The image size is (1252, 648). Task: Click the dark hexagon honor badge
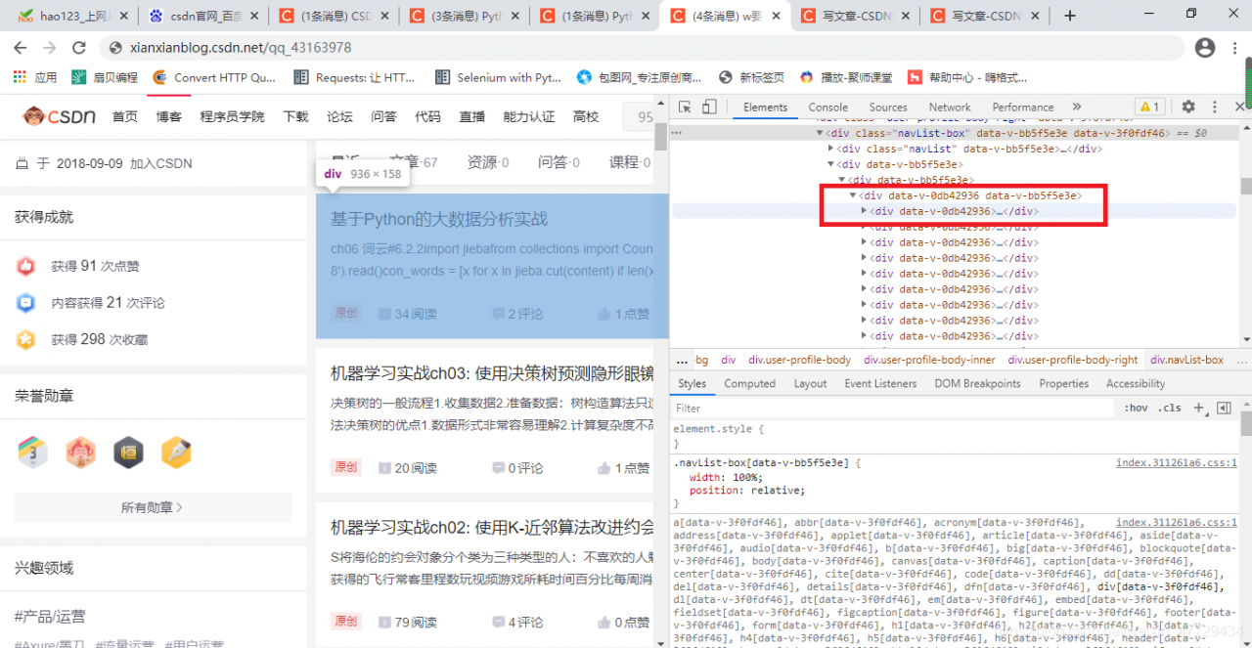[128, 452]
